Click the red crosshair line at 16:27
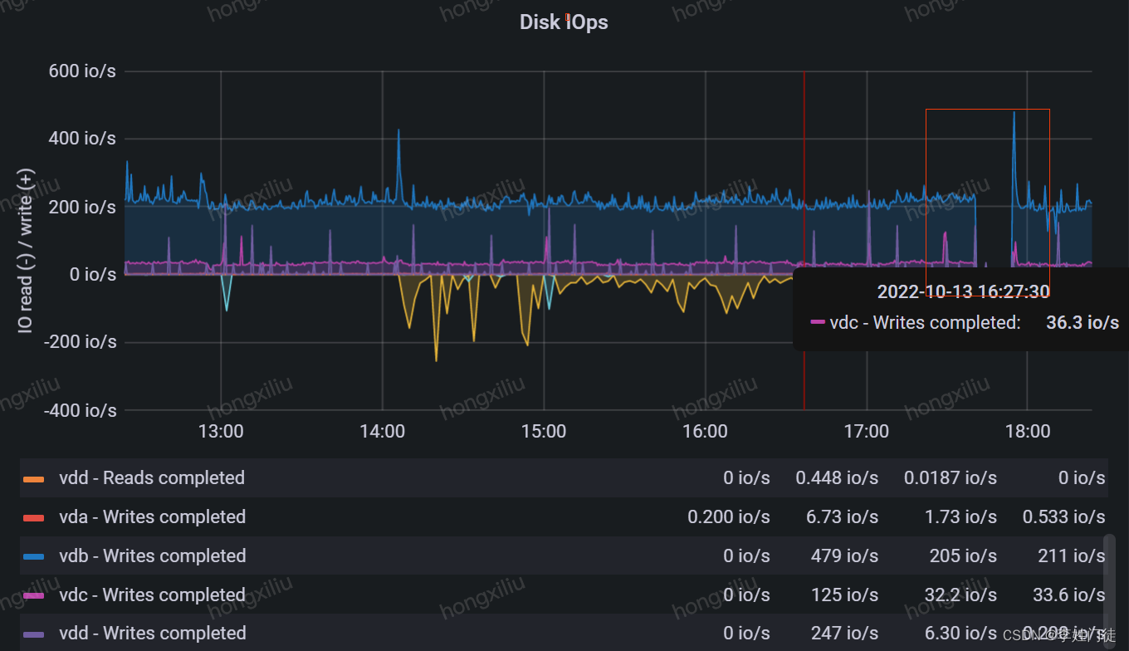This screenshot has height=651, width=1129. coord(804,241)
